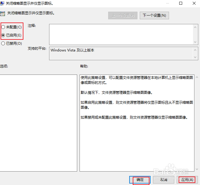Click down arrow of 支持的平台 scrollbar
Screen dimensions: 200x185
tap(195, 57)
